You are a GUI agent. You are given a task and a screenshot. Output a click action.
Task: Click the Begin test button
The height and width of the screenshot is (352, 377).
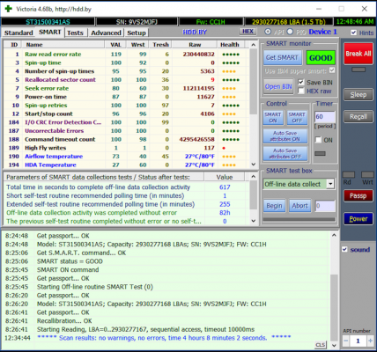click(274, 206)
